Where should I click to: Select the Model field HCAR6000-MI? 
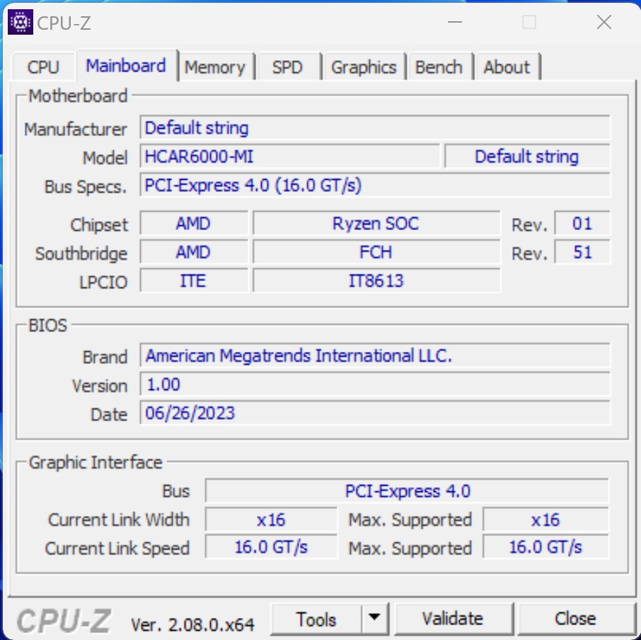(289, 156)
